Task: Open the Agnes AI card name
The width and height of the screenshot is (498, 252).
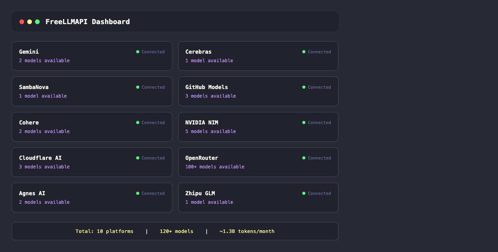Action: tap(32, 193)
